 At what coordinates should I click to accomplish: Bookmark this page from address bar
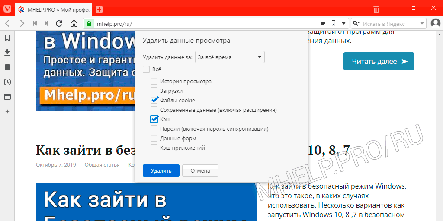(334, 23)
